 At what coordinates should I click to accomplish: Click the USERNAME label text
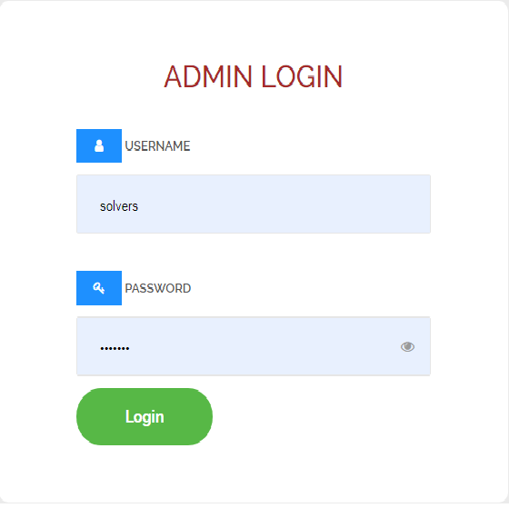click(x=157, y=146)
